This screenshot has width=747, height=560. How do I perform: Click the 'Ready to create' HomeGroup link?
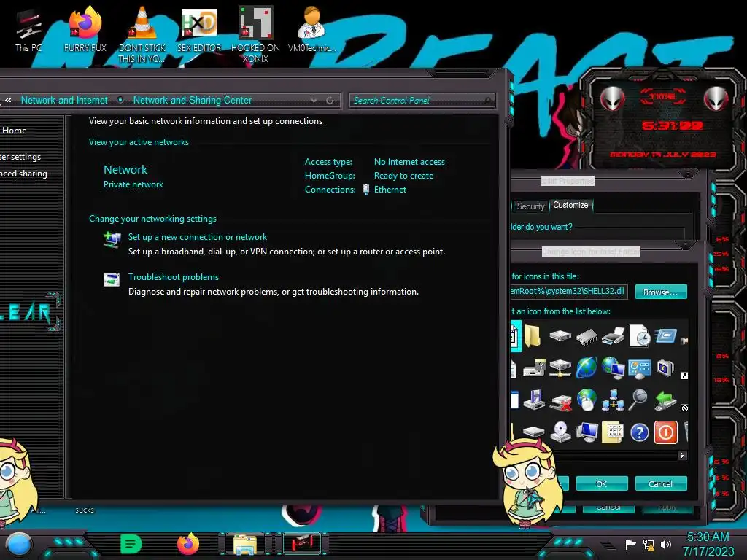pos(403,176)
